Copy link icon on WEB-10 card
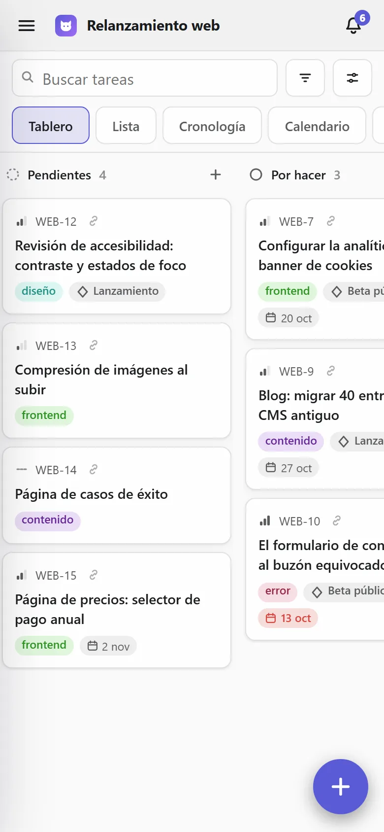The height and width of the screenshot is (832, 384). (337, 521)
